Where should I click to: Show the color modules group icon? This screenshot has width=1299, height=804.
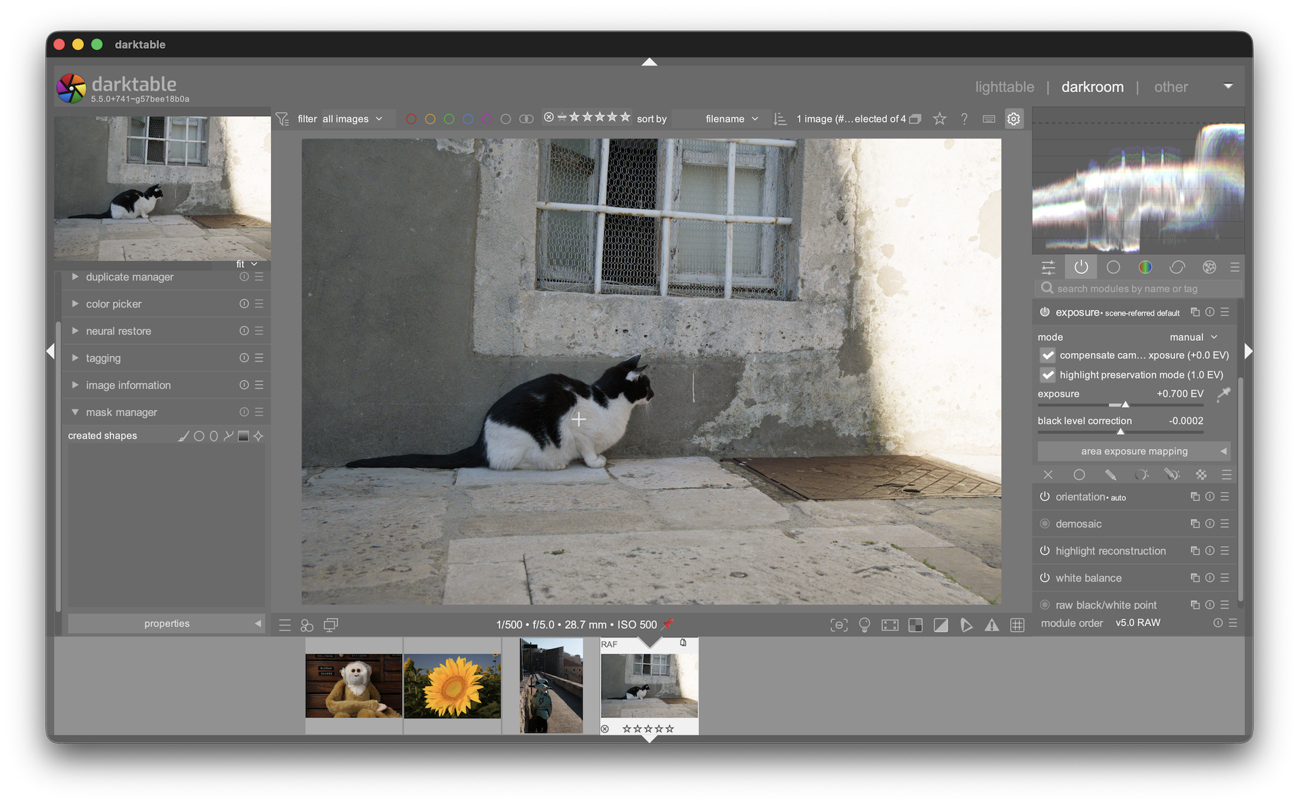click(x=1145, y=268)
